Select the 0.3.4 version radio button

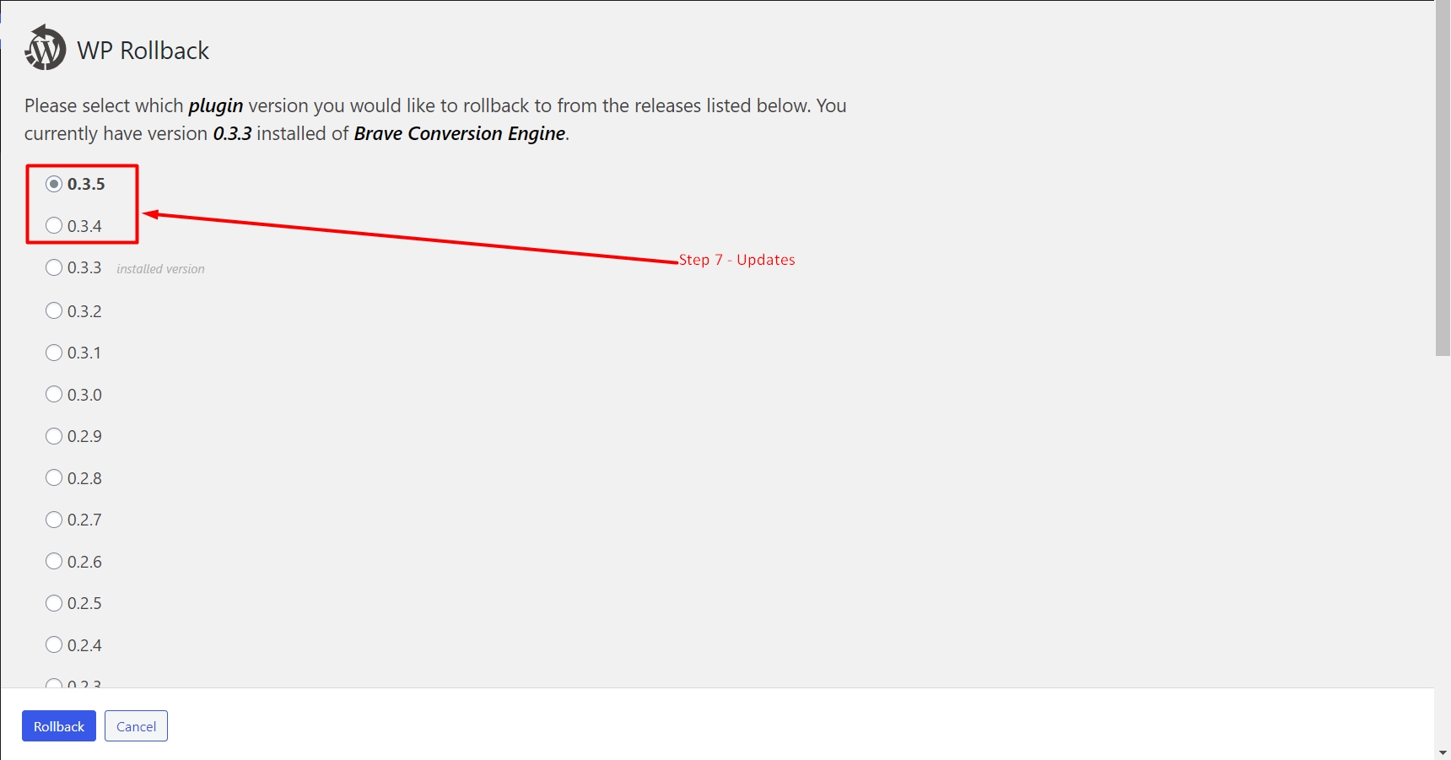(x=54, y=225)
